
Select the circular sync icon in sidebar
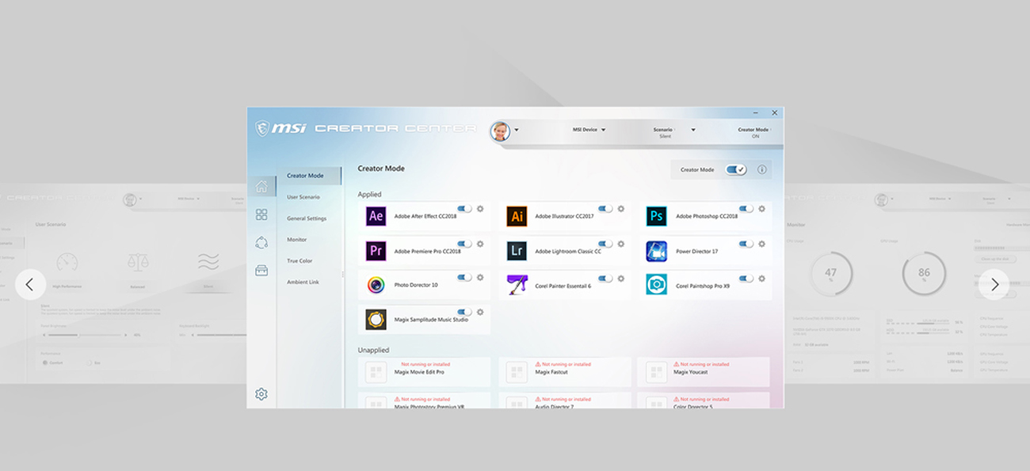tap(261, 242)
